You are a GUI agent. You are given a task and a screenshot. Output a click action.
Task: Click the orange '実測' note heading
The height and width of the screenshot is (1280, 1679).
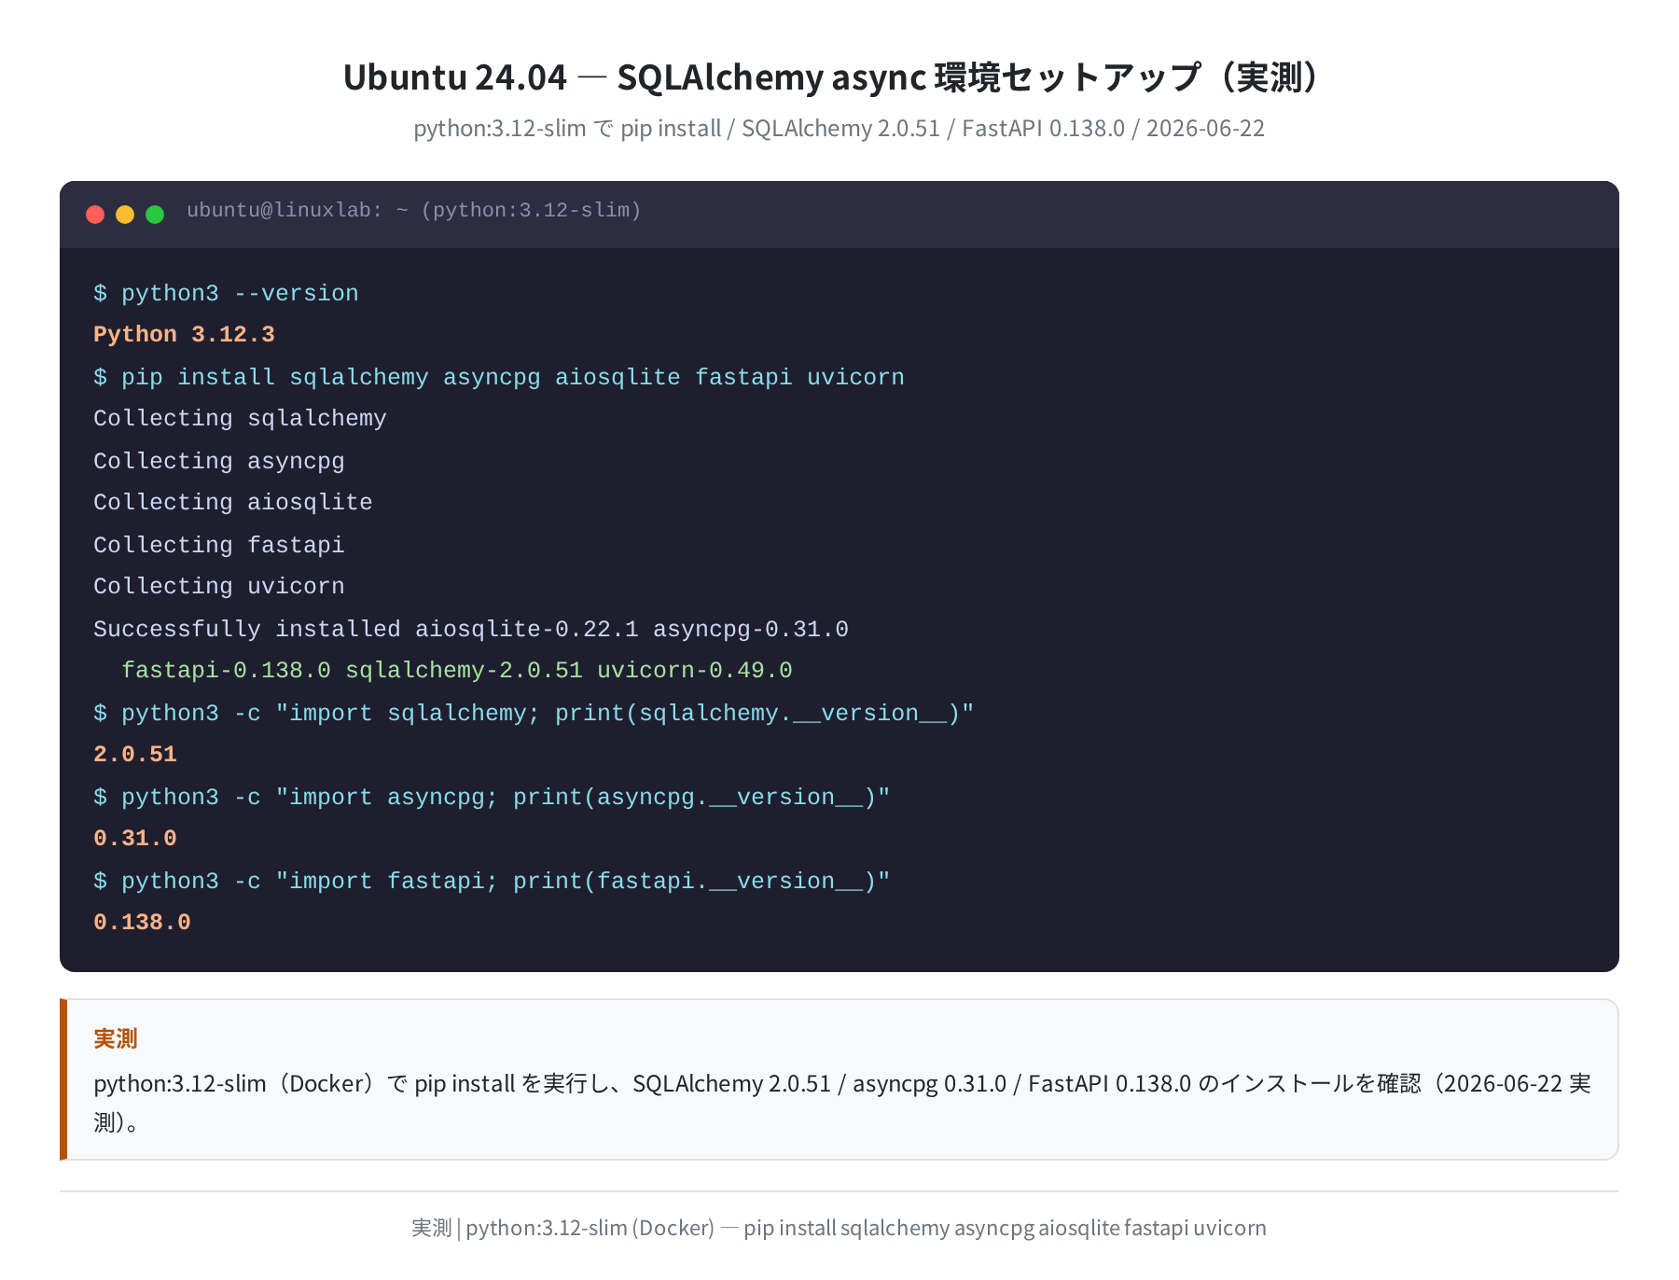(x=116, y=1038)
